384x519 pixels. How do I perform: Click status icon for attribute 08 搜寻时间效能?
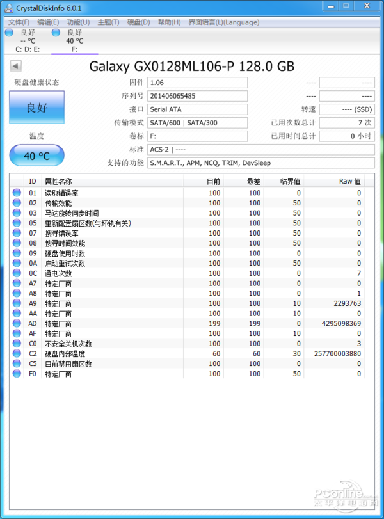coord(17,243)
